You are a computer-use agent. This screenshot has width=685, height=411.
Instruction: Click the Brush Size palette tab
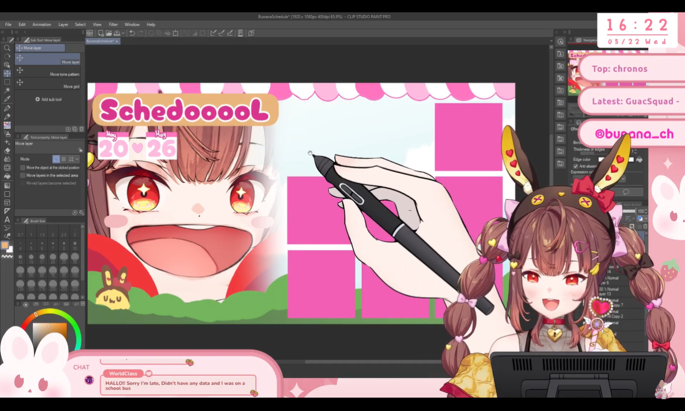(x=34, y=220)
